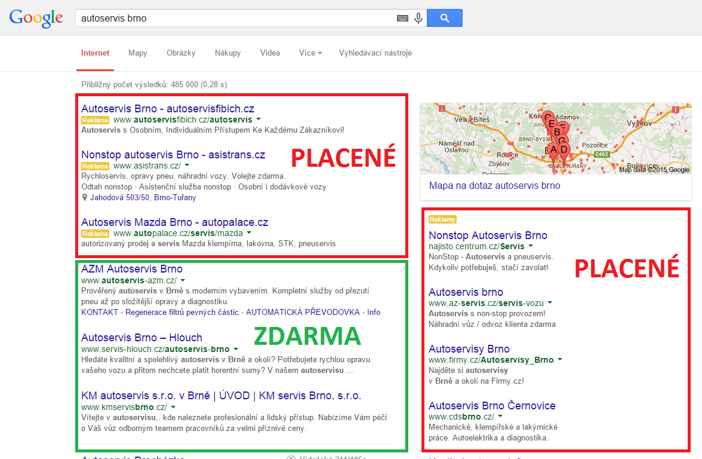Click address Jahodová 503/50, Brno-Tuřany
702x459 pixels.
click(x=143, y=197)
